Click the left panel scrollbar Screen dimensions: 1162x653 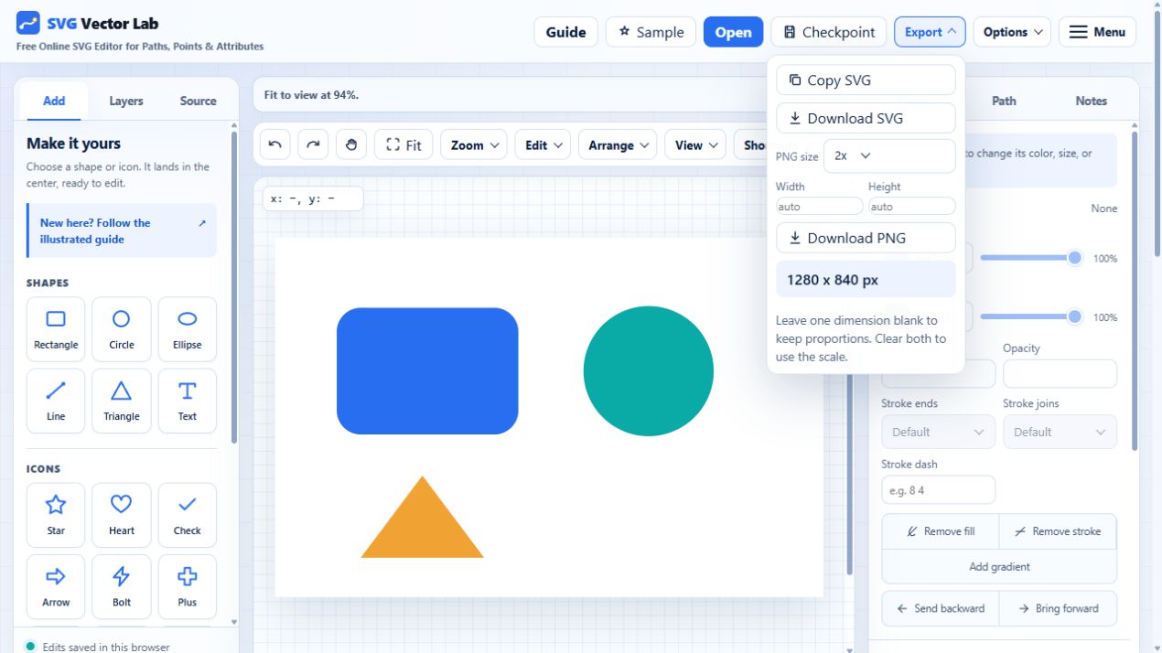point(234,288)
